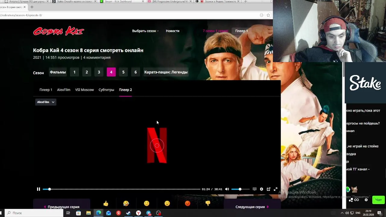Open Task View on the taskbar

click(x=68, y=213)
